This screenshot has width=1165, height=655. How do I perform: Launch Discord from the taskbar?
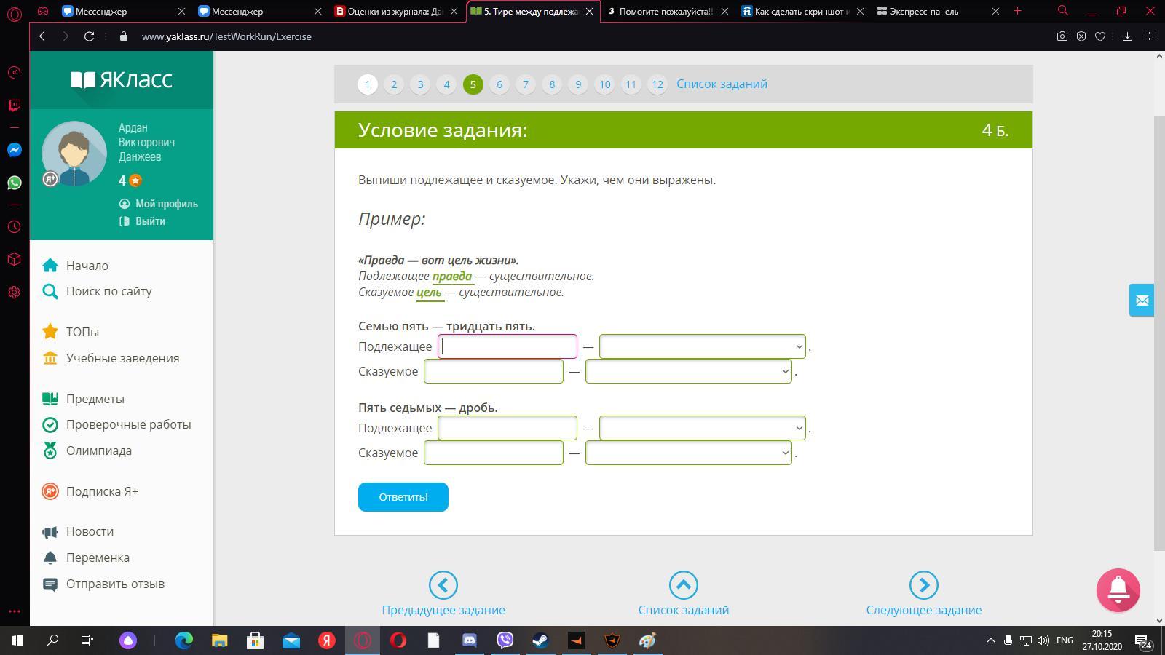pos(470,640)
